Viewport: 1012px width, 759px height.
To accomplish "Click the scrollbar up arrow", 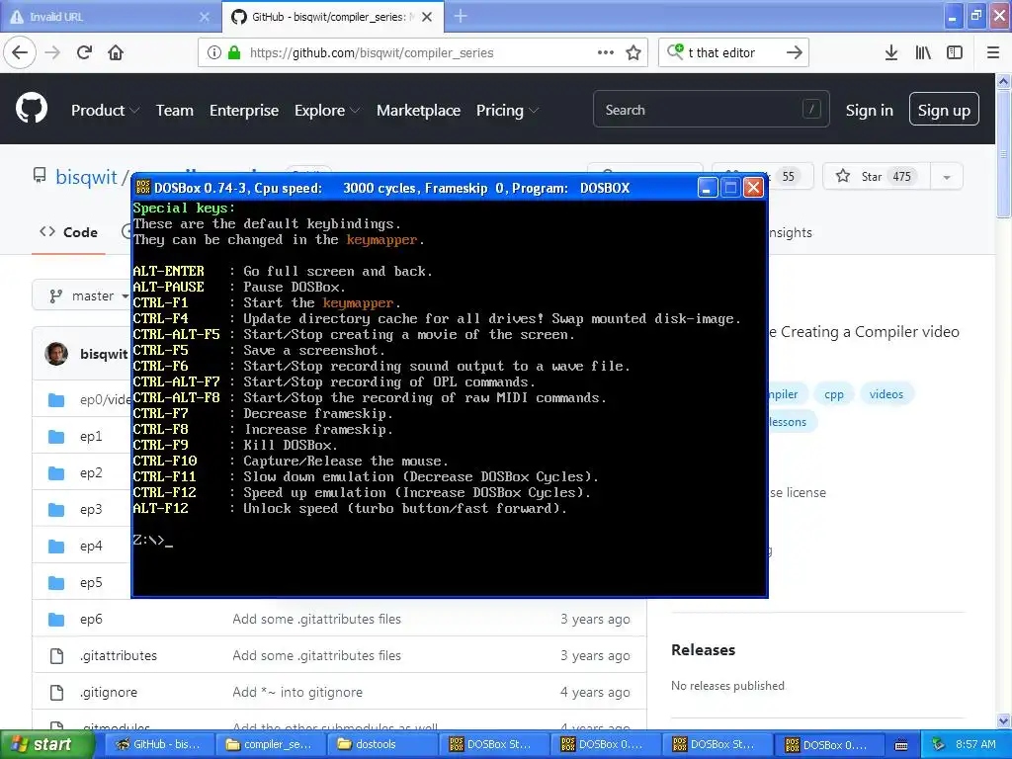I will pyautogui.click(x=1003, y=81).
